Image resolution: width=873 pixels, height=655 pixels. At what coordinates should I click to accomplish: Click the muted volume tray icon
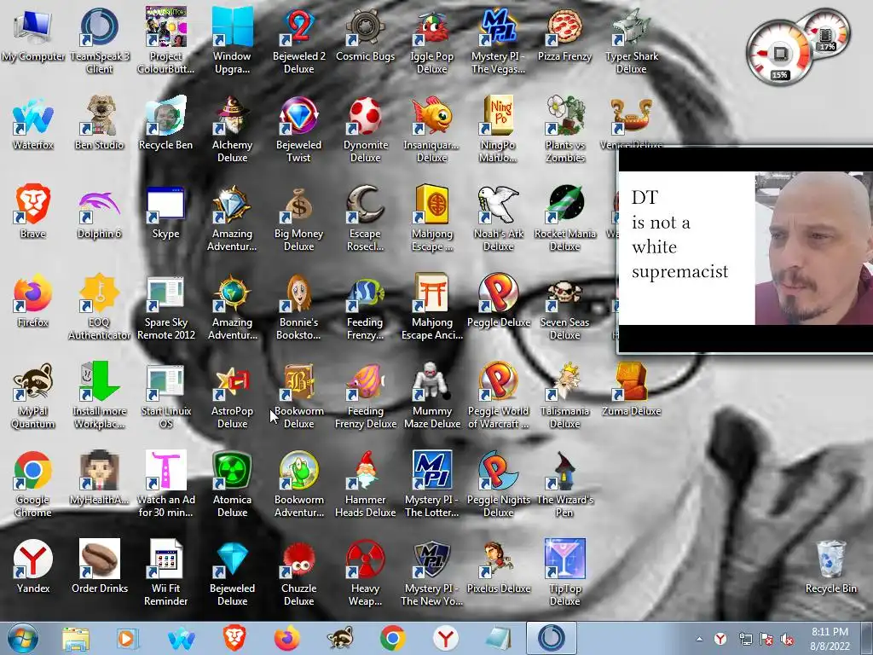[x=787, y=639]
